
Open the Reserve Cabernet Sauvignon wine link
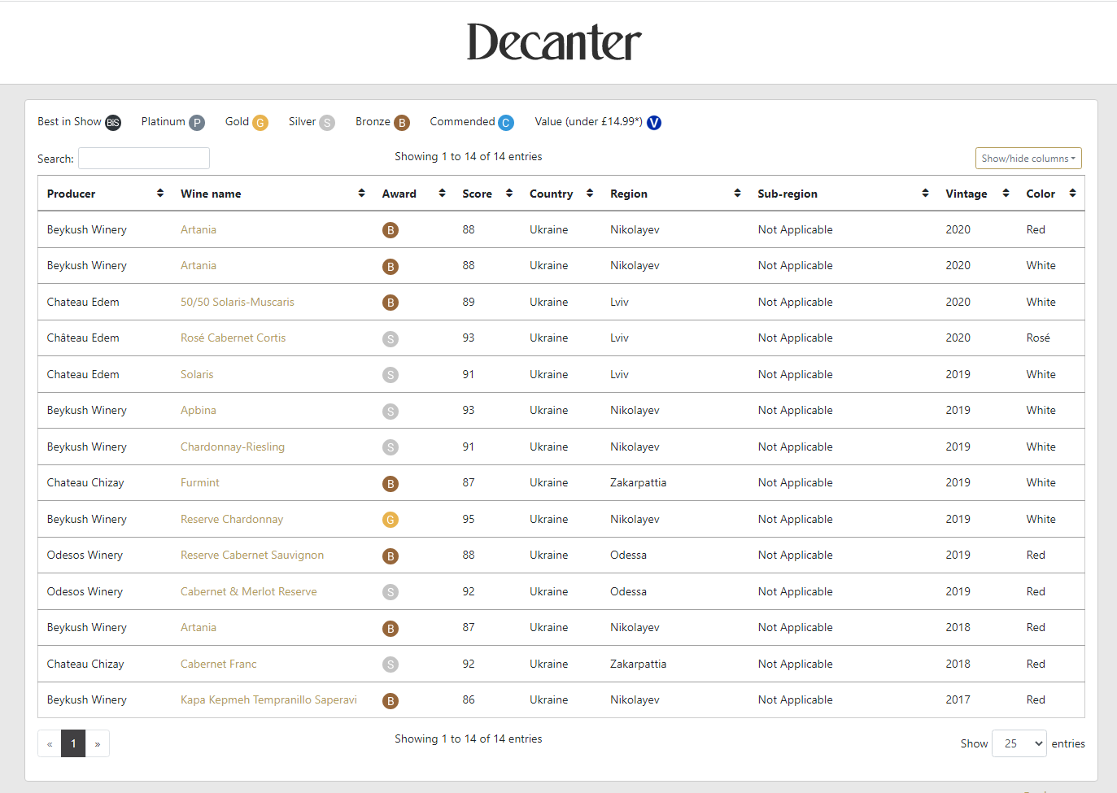click(x=252, y=555)
